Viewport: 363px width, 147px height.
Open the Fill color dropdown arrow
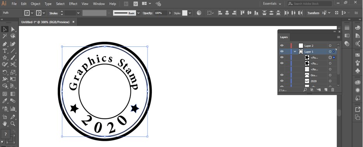[x=32, y=13]
